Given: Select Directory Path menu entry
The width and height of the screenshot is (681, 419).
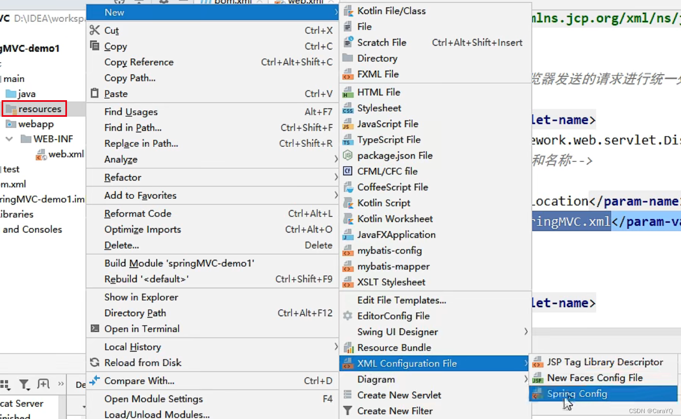Looking at the screenshot, I should pos(213,313).
